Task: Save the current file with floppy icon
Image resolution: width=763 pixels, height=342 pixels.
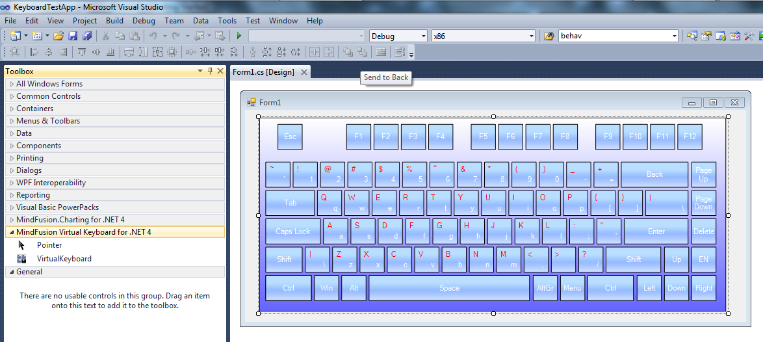Action: (73, 36)
